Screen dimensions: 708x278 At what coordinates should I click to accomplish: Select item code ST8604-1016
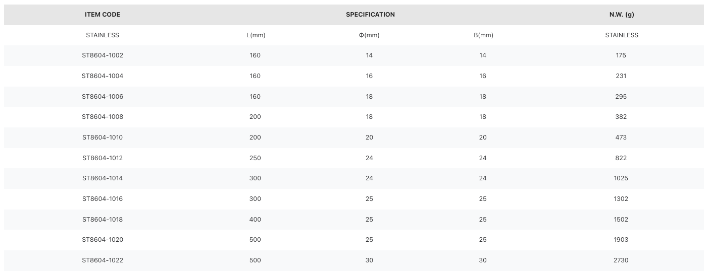pyautogui.click(x=103, y=199)
